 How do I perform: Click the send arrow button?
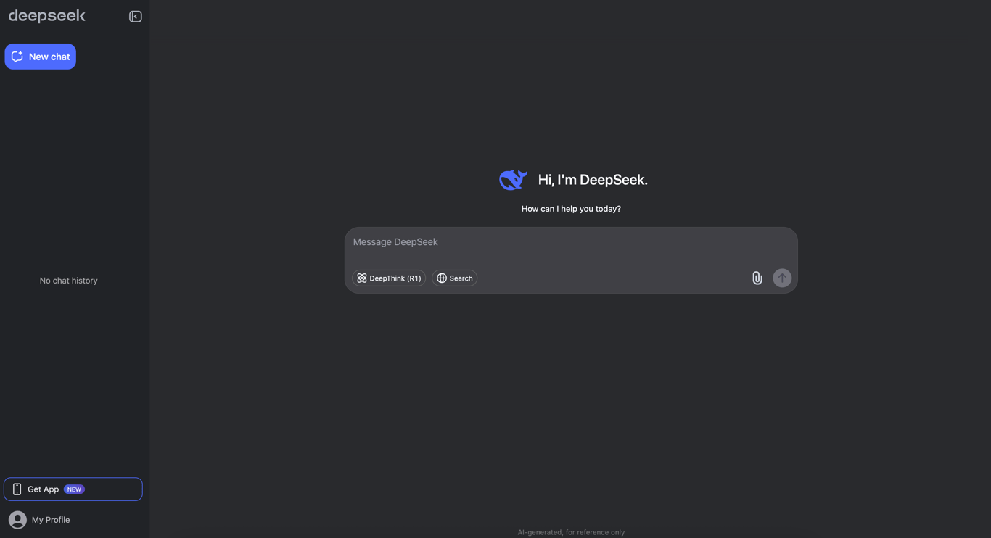(x=782, y=278)
